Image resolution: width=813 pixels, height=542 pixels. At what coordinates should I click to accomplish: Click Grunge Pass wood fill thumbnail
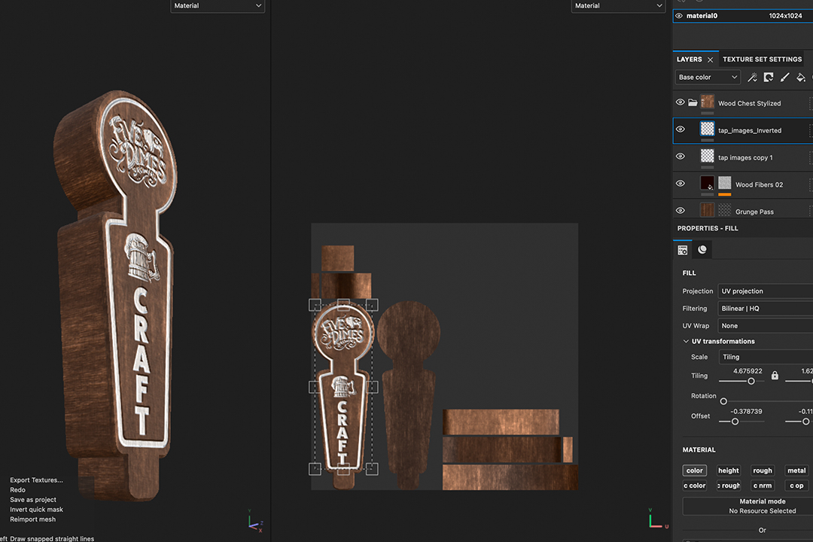point(707,209)
